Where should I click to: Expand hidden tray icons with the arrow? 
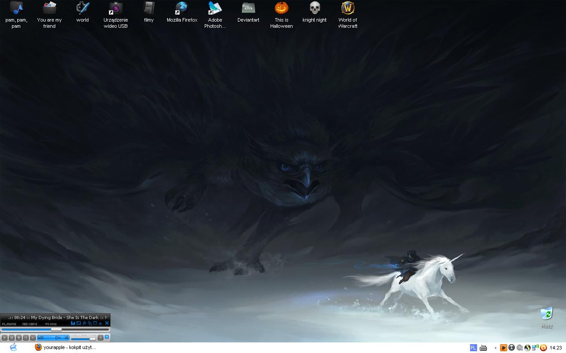click(x=496, y=348)
